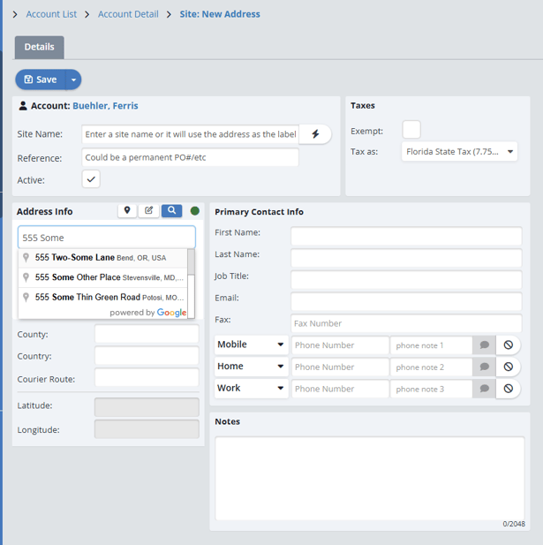Click into the Notes text area

[370, 477]
